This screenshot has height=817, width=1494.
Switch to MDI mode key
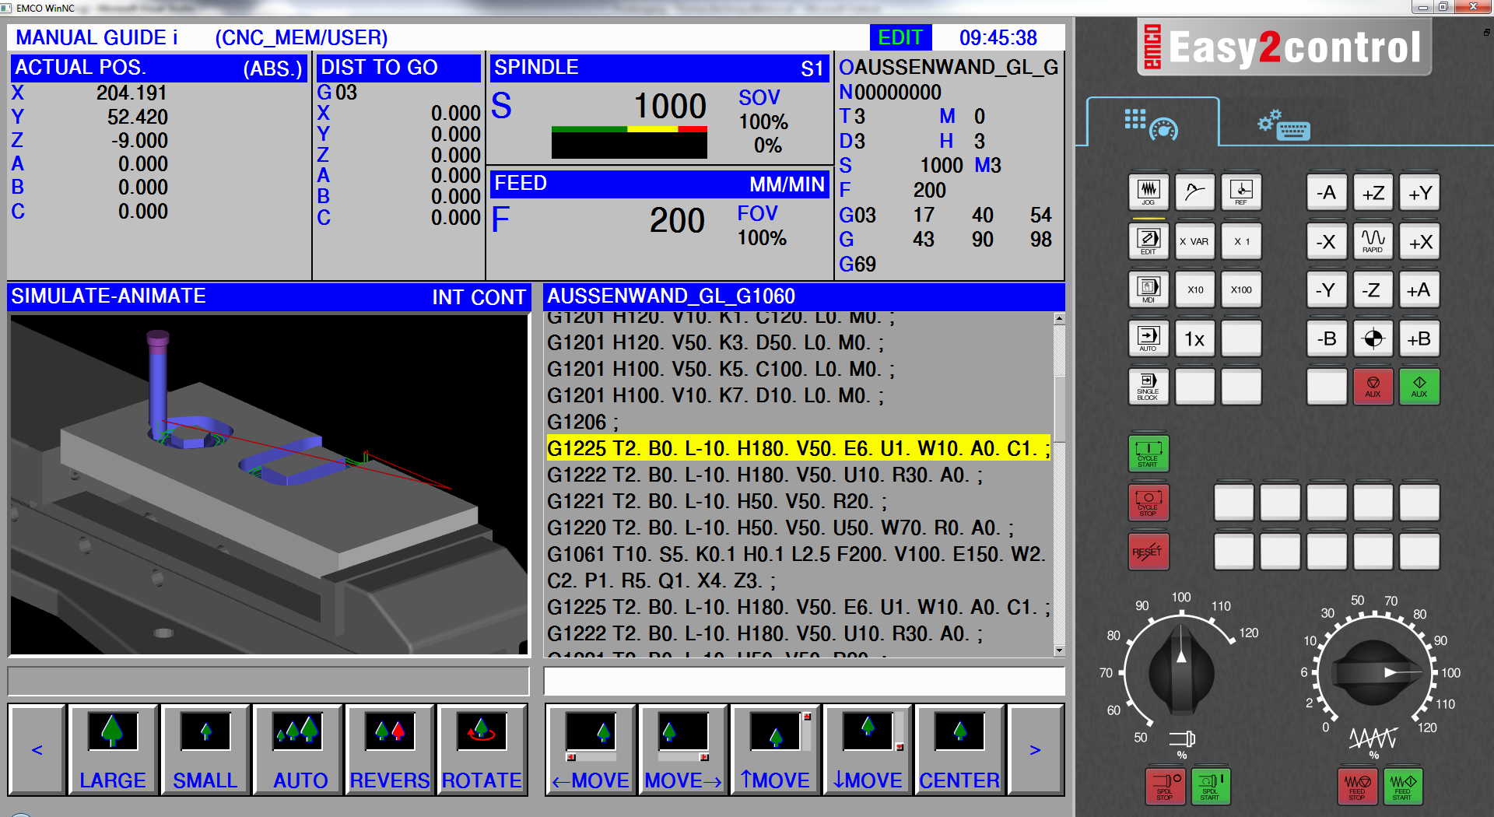click(1149, 289)
